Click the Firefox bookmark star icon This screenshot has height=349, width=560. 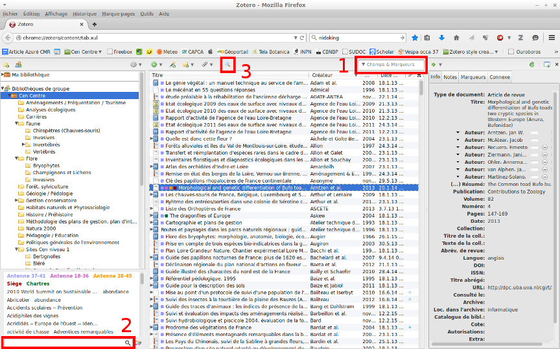pyautogui.click(x=415, y=38)
